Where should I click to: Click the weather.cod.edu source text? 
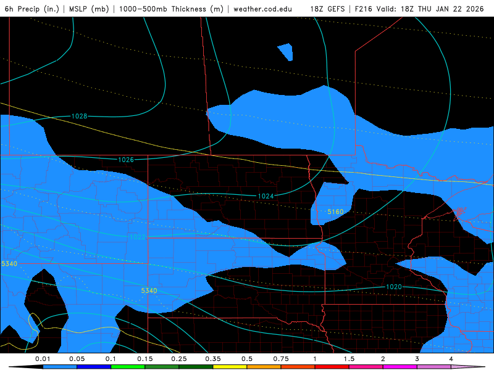(262, 9)
